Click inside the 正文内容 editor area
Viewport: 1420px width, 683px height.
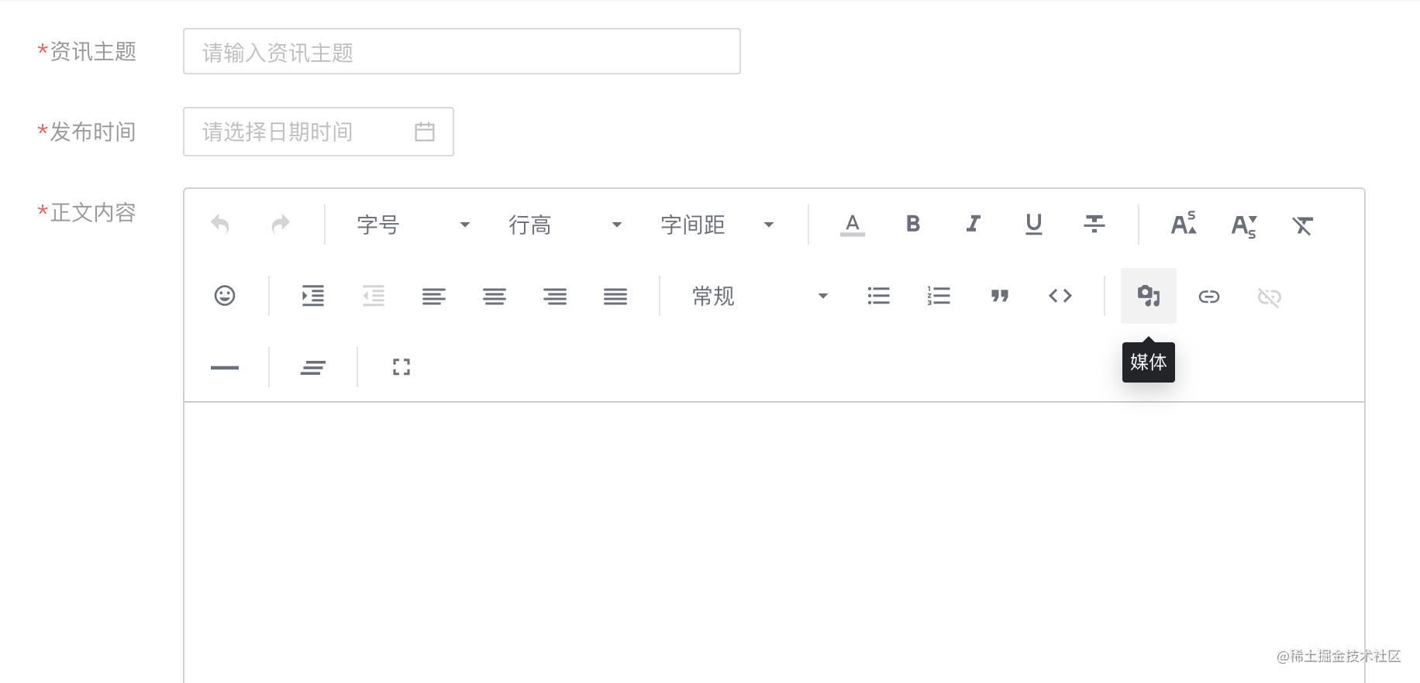[x=774, y=542]
